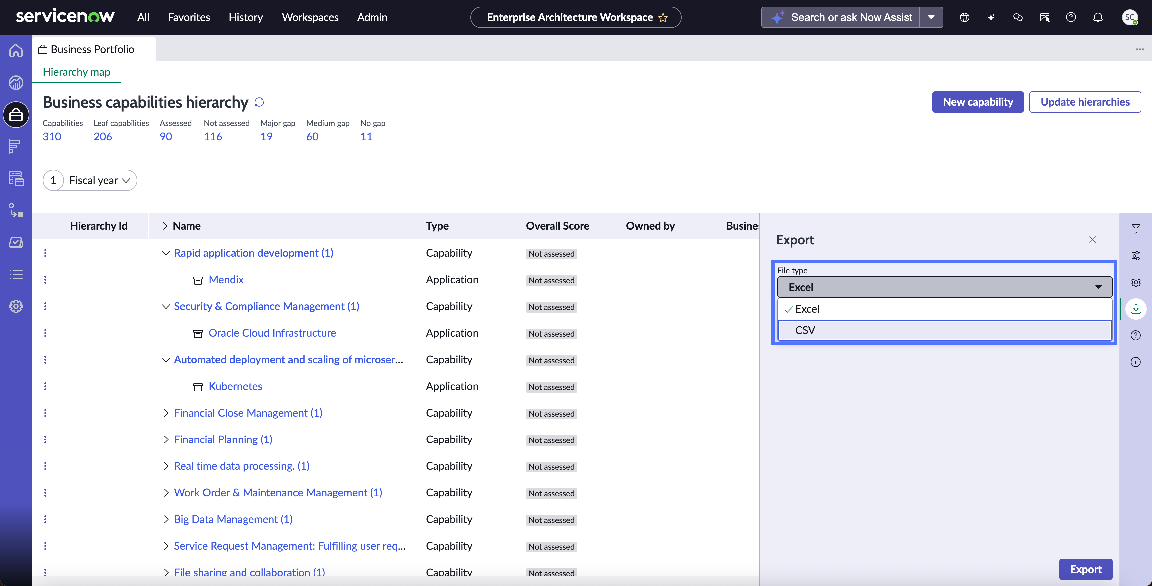Image resolution: width=1152 pixels, height=586 pixels.
Task: Open the roadmap bars sidebar icon
Action: (14, 146)
